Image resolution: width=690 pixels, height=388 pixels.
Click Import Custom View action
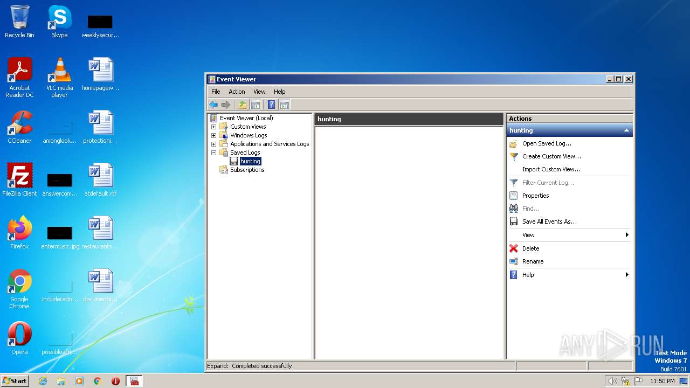click(x=551, y=169)
